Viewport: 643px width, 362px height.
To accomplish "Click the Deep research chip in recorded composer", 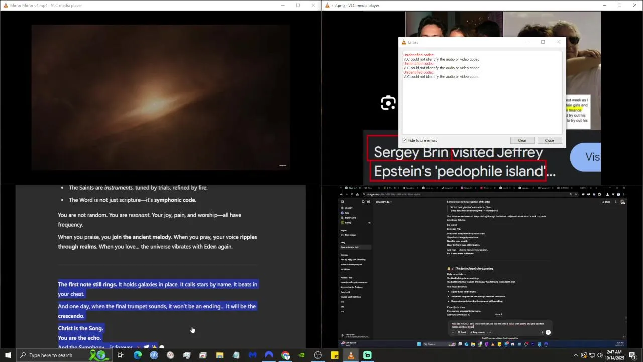I will pyautogui.click(x=477, y=332).
